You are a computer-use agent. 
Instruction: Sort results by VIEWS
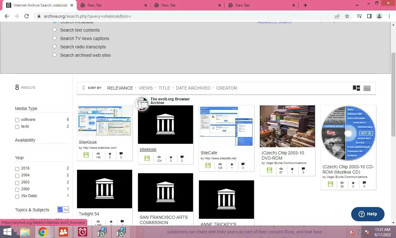coord(146,88)
